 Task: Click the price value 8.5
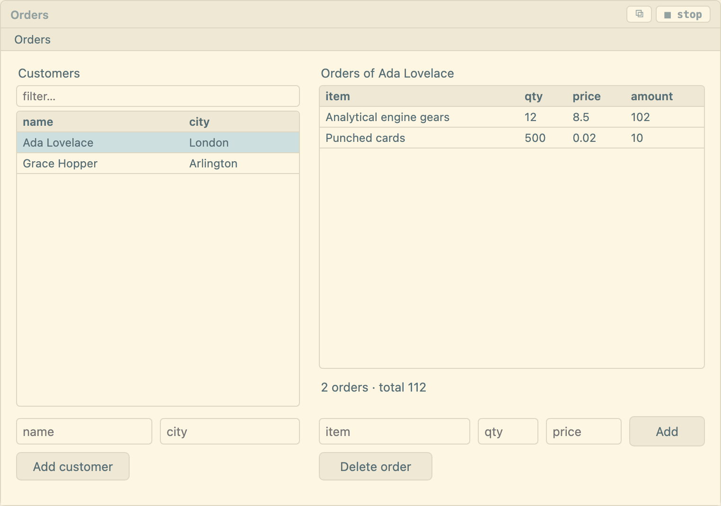click(x=581, y=117)
